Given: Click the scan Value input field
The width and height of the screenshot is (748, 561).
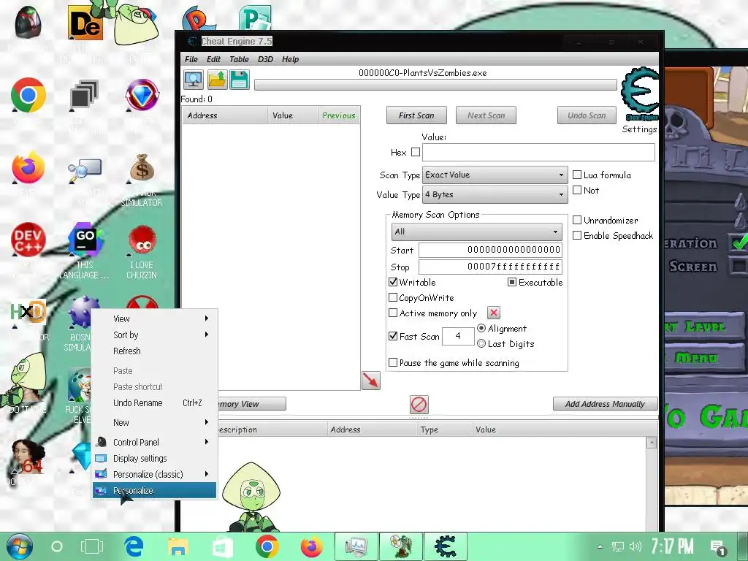Looking at the screenshot, I should point(538,152).
